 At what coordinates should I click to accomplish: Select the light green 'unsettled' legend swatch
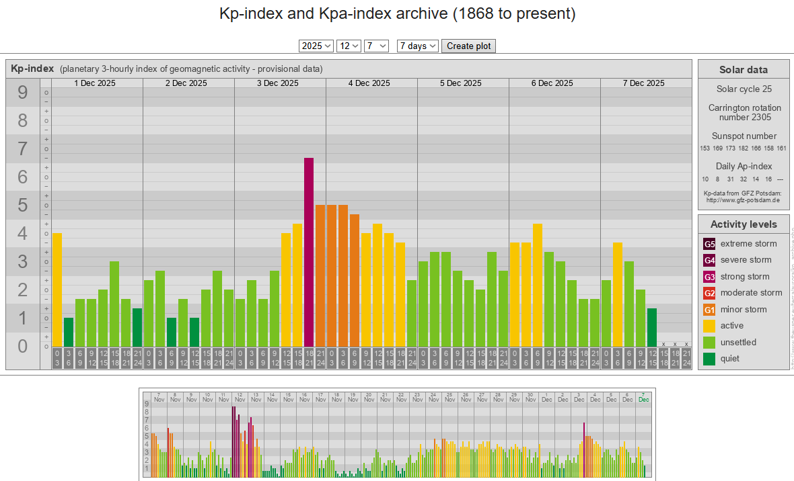(x=709, y=343)
